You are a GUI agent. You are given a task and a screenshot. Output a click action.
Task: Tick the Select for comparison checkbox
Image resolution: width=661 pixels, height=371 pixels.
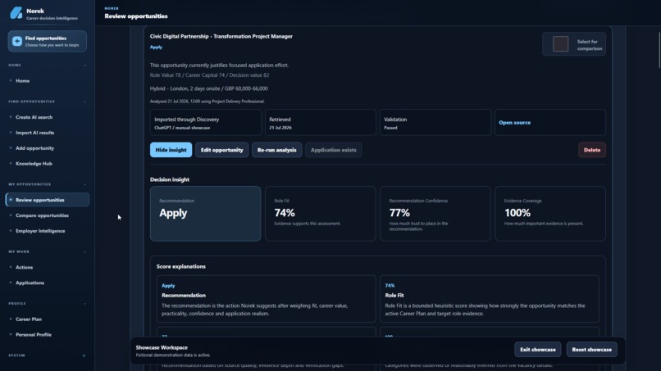pos(561,44)
